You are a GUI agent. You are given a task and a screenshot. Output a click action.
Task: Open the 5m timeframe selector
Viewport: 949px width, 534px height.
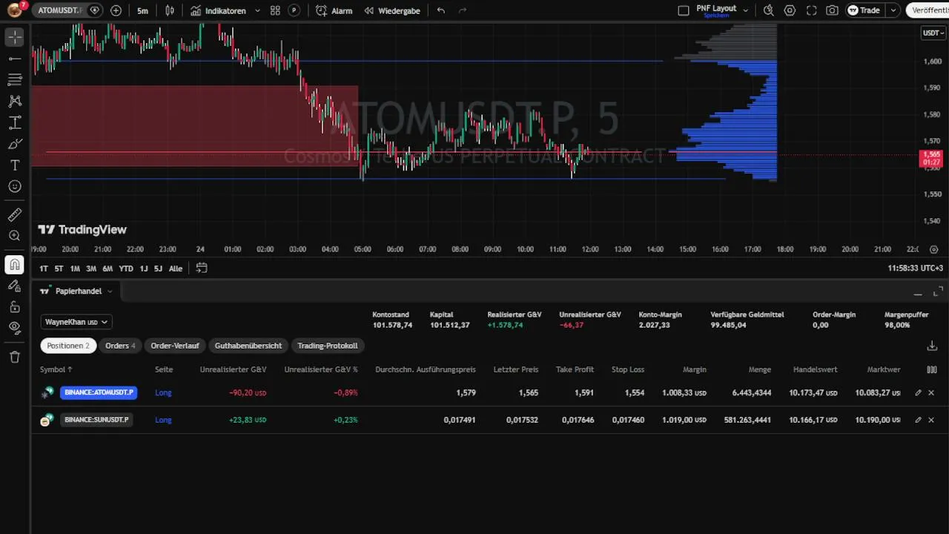coord(142,10)
